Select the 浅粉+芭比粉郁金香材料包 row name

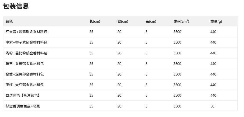click(26, 53)
